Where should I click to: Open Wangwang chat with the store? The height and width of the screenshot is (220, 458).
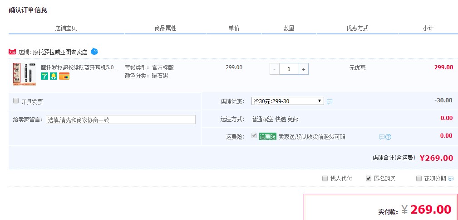point(94,51)
